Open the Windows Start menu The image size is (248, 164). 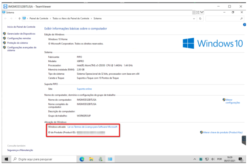click(6, 159)
